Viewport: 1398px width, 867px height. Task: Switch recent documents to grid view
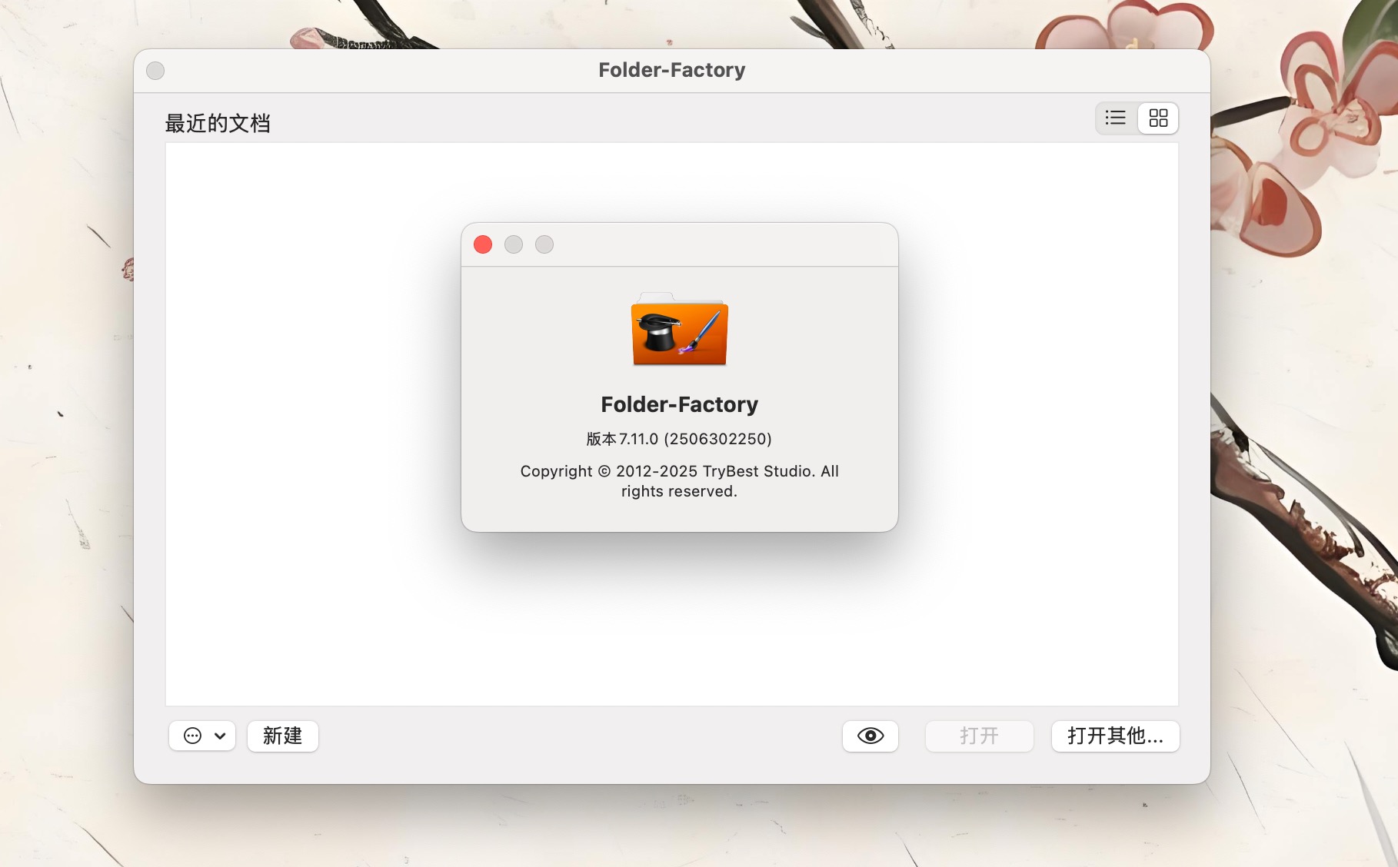pos(1158,118)
